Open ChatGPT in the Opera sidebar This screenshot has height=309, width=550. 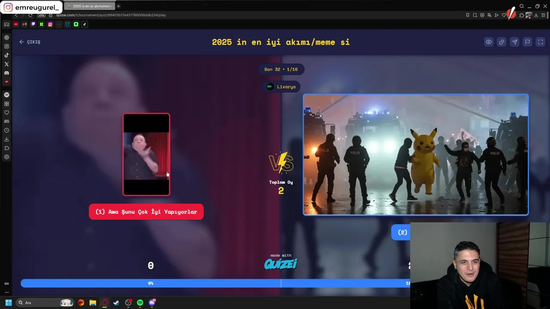pyautogui.click(x=6, y=37)
